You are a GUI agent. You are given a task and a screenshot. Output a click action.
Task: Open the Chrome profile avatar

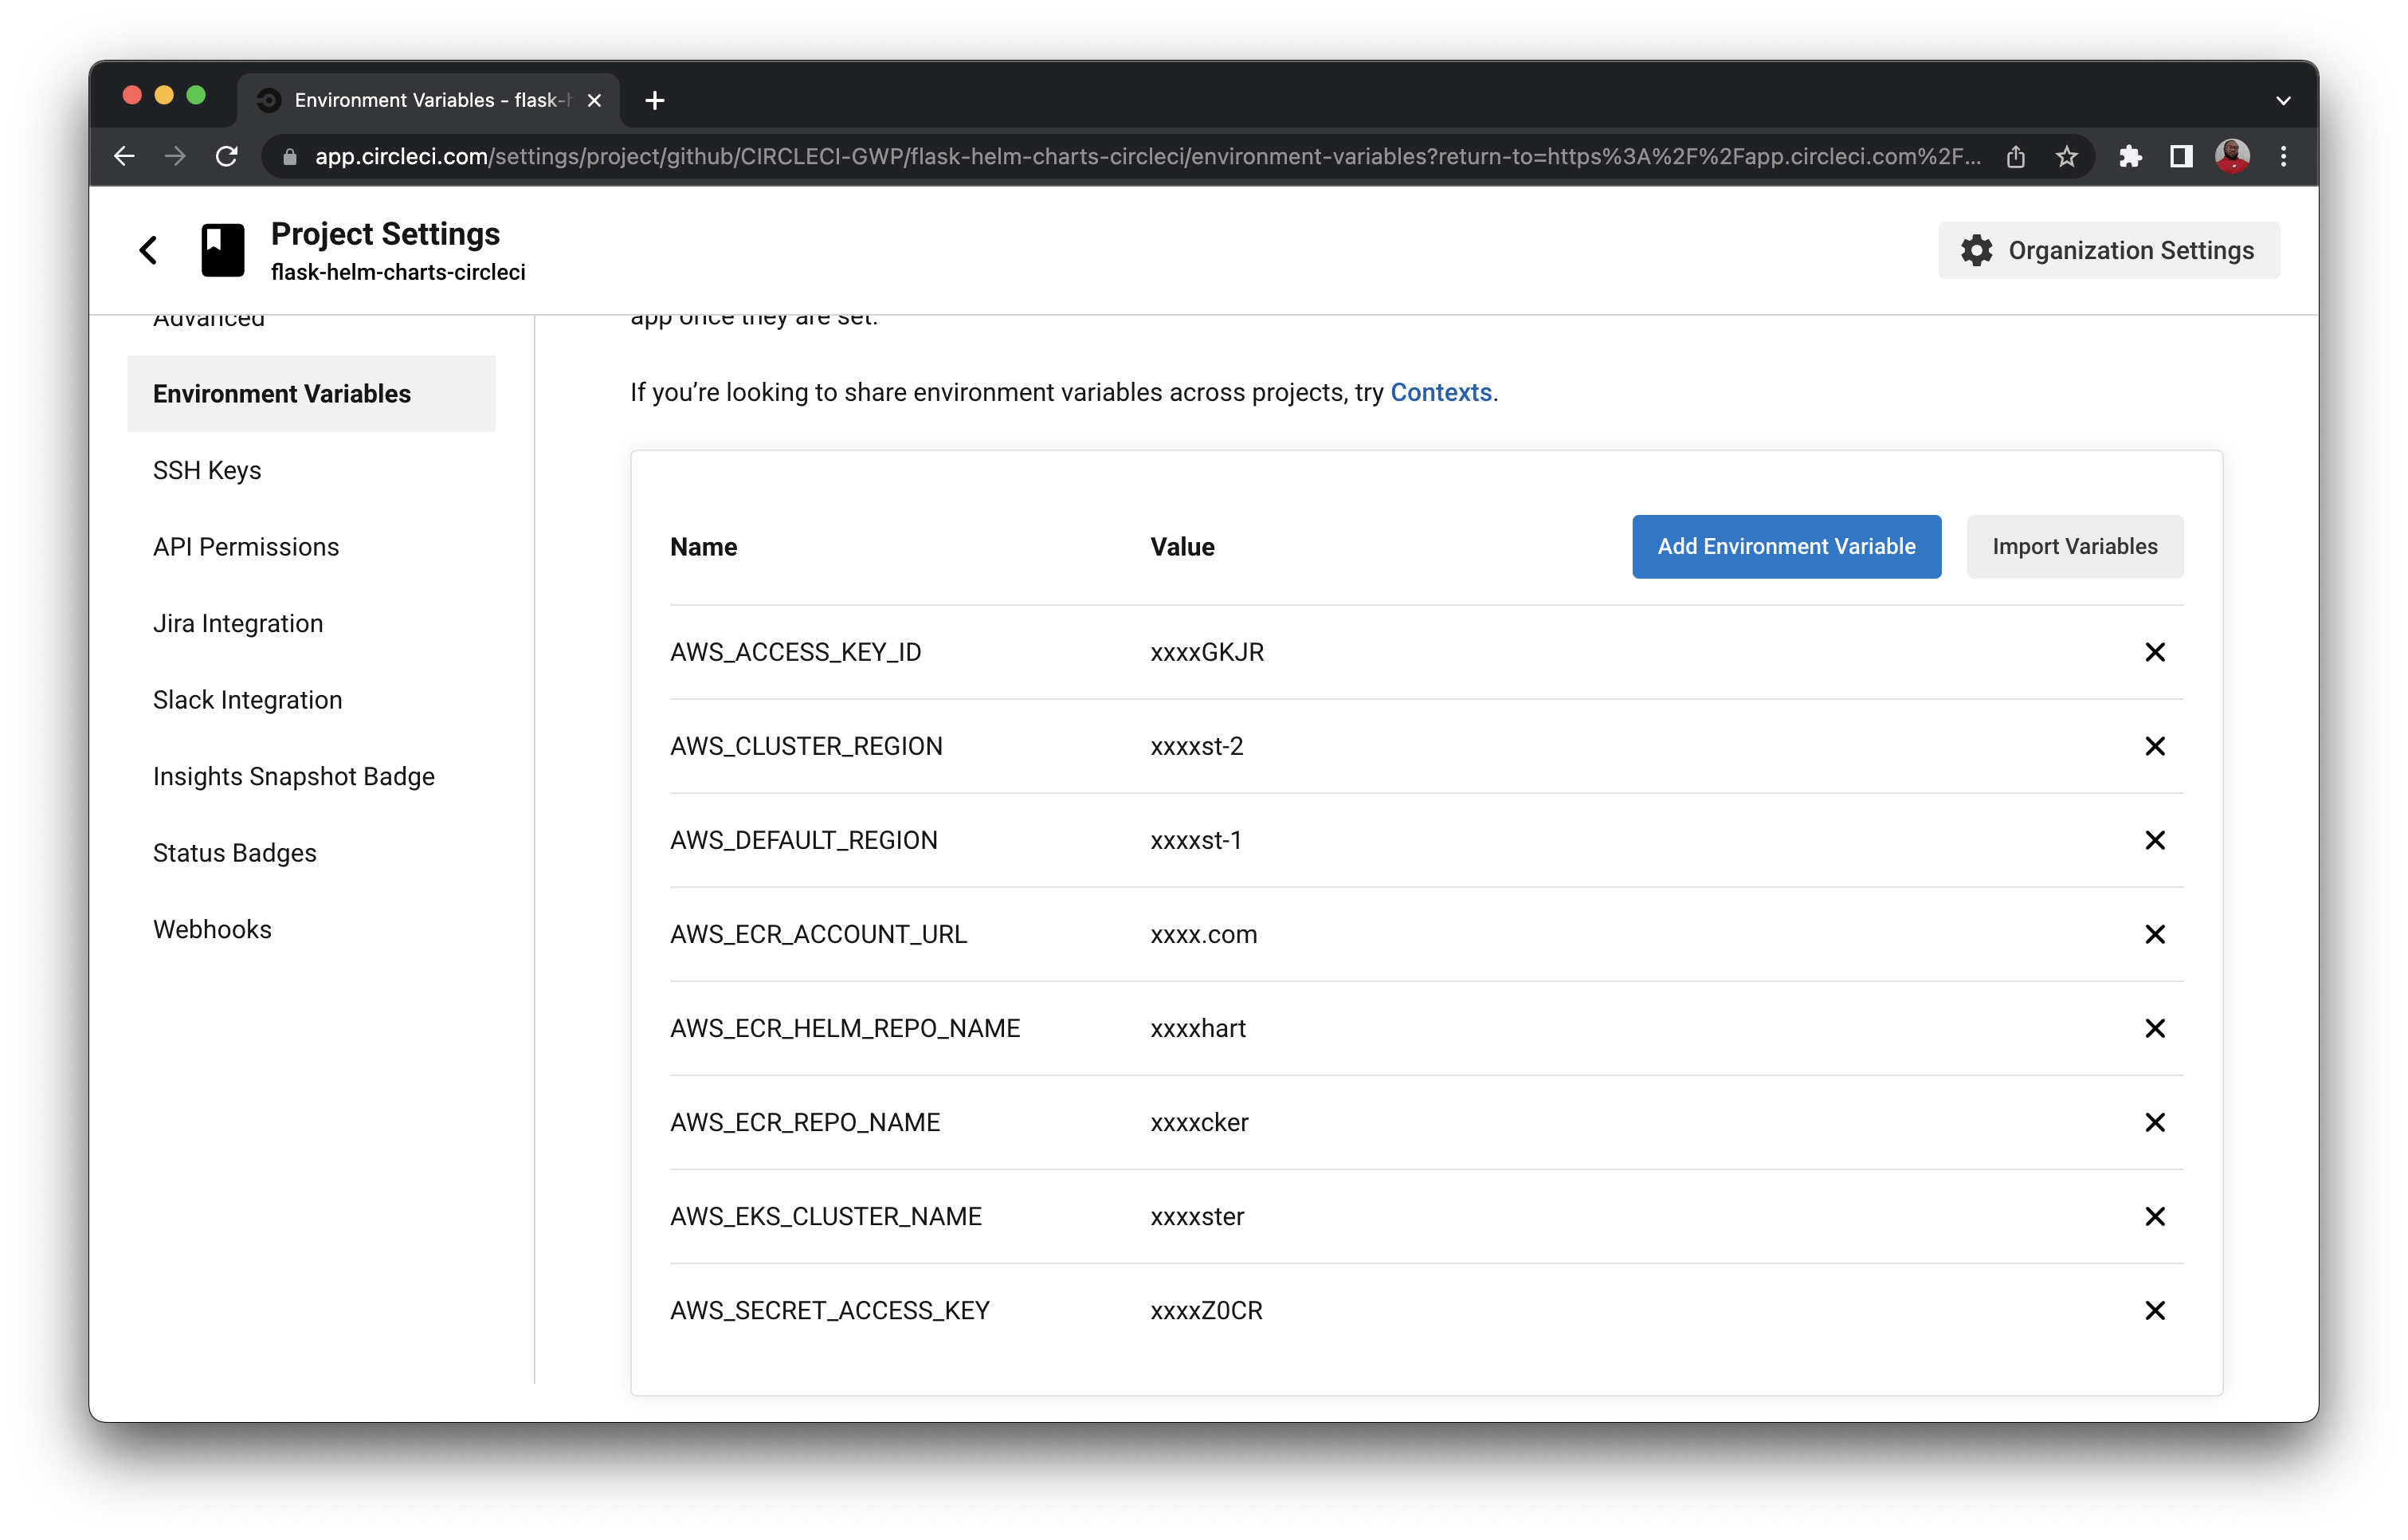coord(2231,156)
